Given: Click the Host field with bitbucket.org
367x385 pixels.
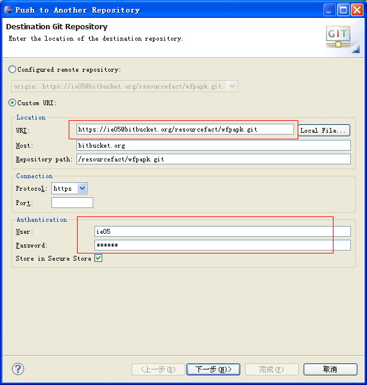Looking at the screenshot, I should tap(213, 145).
